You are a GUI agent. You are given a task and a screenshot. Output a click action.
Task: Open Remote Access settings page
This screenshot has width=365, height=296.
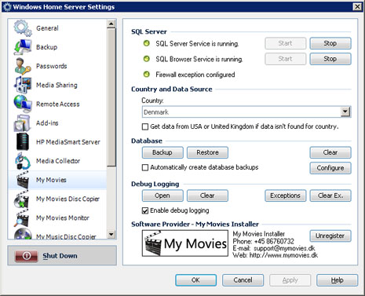pos(58,104)
